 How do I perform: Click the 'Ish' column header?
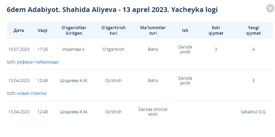185,31
